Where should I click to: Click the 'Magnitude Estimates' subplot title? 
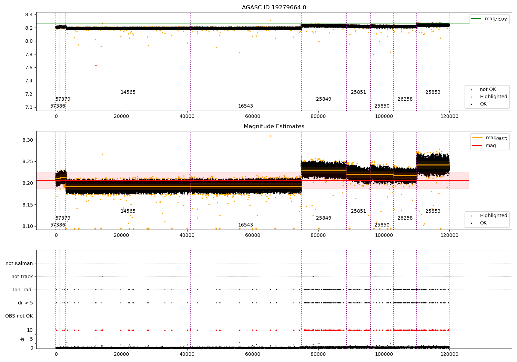click(274, 127)
